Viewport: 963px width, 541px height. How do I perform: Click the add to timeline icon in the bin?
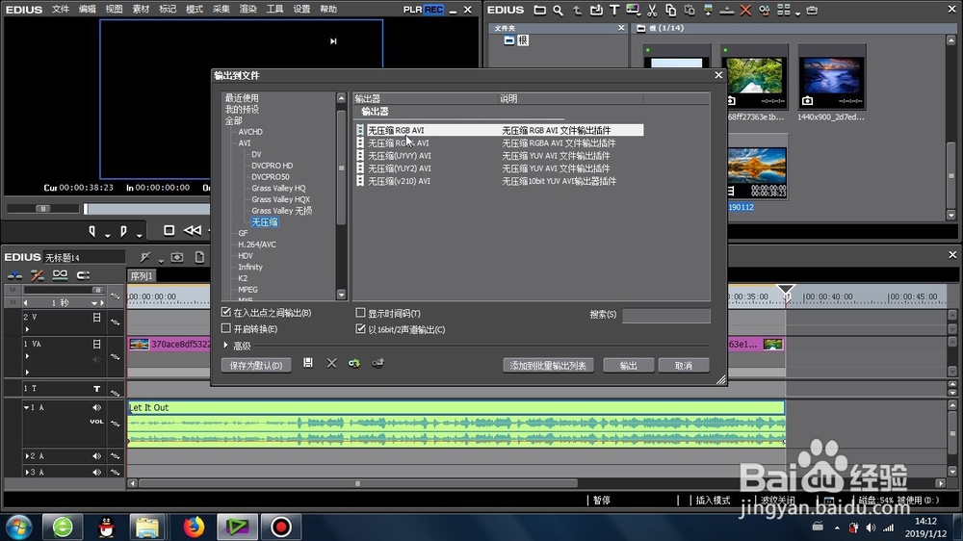coord(726,10)
